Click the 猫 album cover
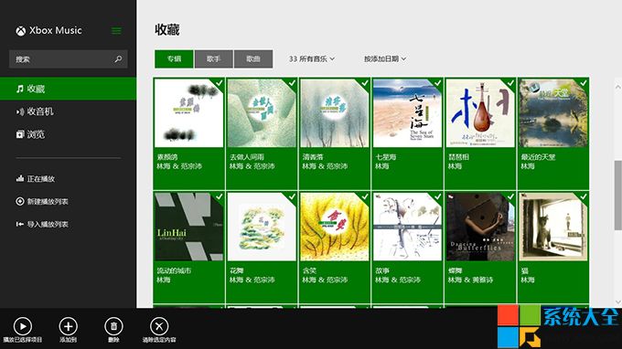This screenshot has height=349, width=622. tap(553, 227)
